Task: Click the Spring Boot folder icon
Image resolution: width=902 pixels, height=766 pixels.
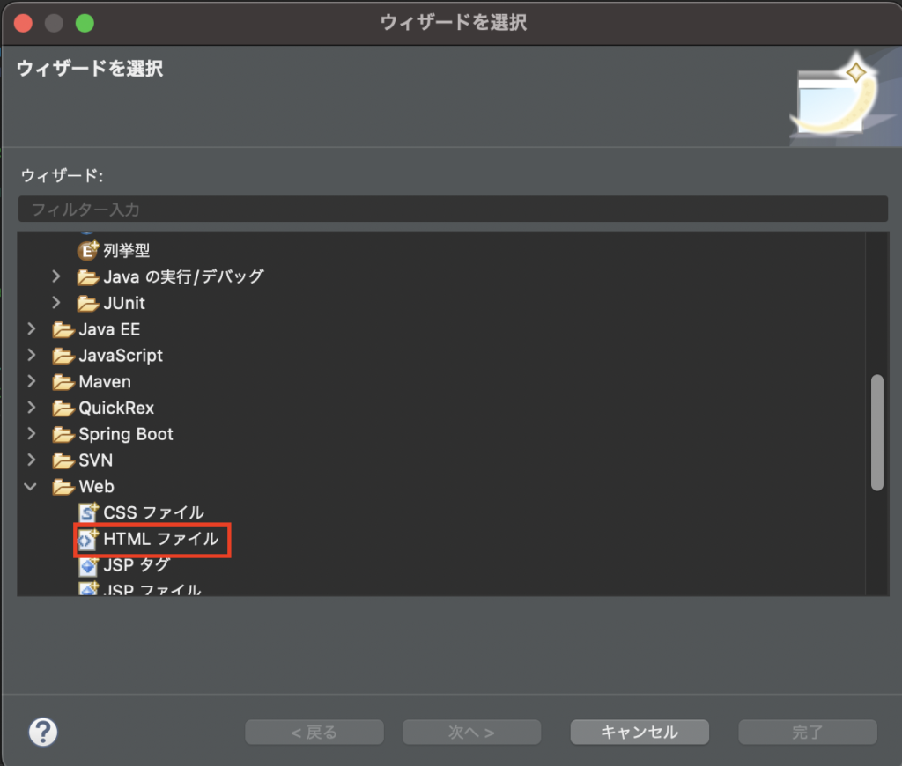Action: coord(63,435)
